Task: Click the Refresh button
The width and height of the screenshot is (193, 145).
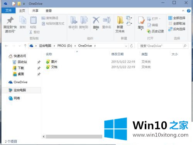Action: (x=131, y=46)
